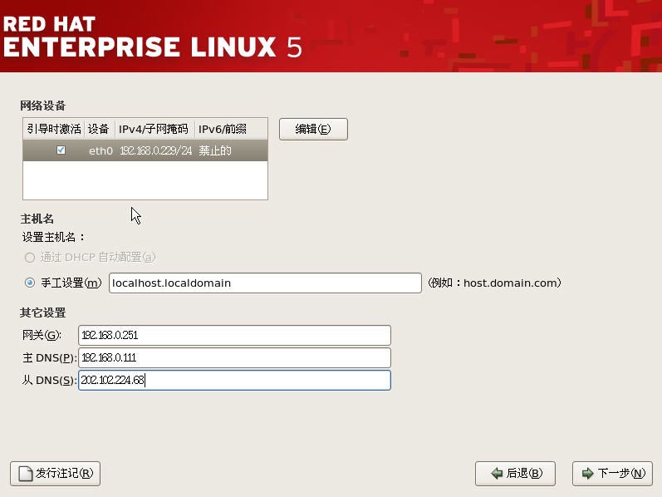Select 通过 DHCP 自动配置 radio option
Image resolution: width=662 pixels, height=497 pixels.
[30, 258]
